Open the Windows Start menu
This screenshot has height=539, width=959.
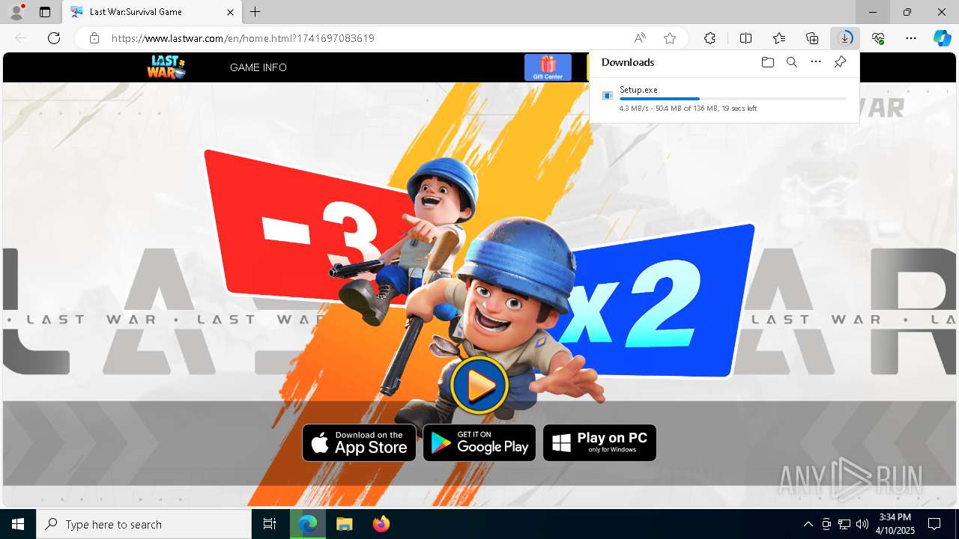tap(18, 524)
